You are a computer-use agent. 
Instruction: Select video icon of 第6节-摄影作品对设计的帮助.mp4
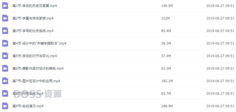[x=5, y=69]
